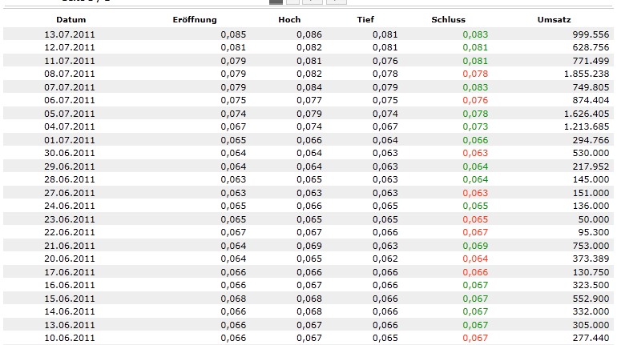
Task: Select the red Schluss value for 08.07.2011
Action: [474, 73]
